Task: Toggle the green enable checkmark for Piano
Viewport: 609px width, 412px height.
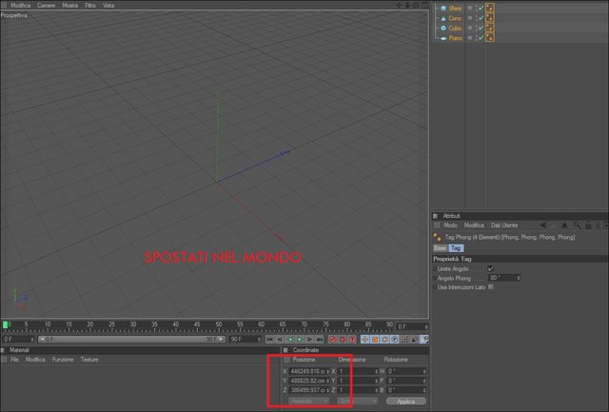Action: click(481, 38)
